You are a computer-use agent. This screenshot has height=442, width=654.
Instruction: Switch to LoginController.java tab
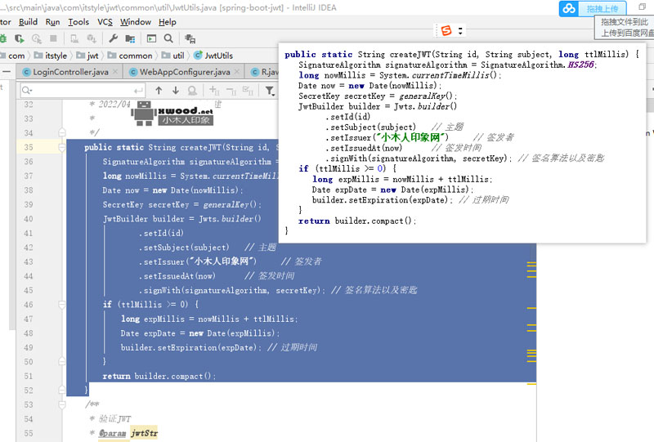click(70, 72)
